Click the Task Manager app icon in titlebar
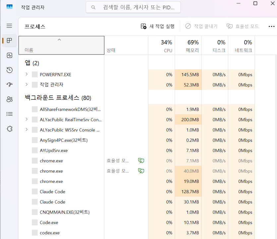 (x=9, y=7)
